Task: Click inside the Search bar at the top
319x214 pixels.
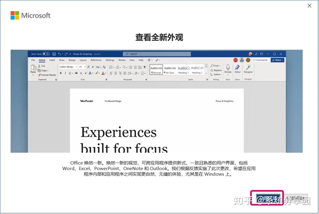Action: 157,54
